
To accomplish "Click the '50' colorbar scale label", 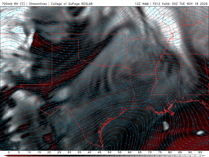I will pos(109,152).
